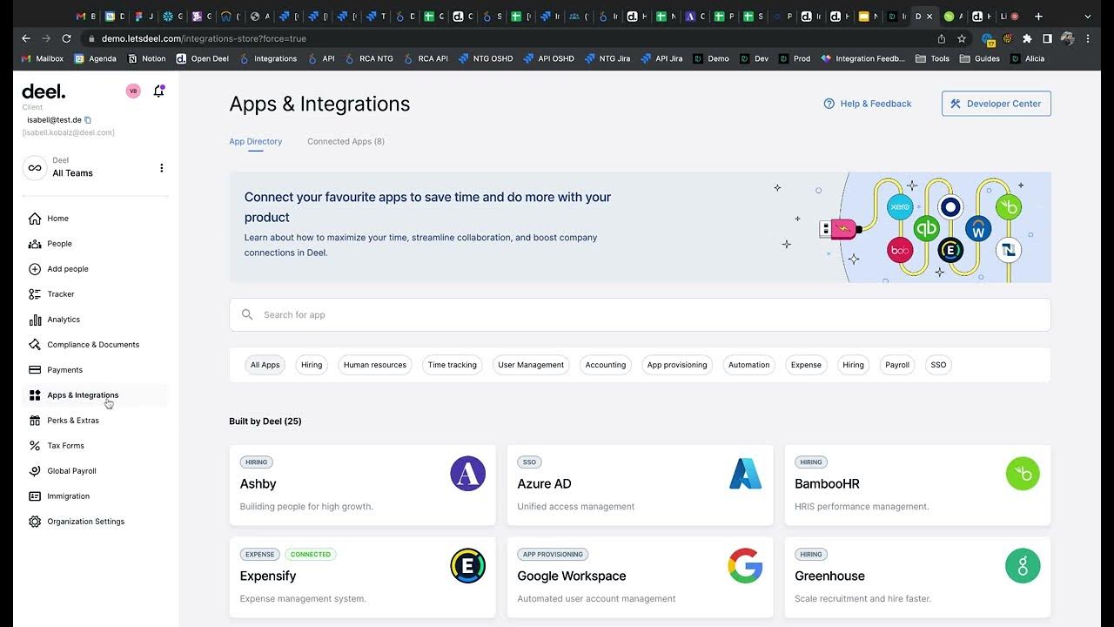Open the Developer Center

point(997,104)
